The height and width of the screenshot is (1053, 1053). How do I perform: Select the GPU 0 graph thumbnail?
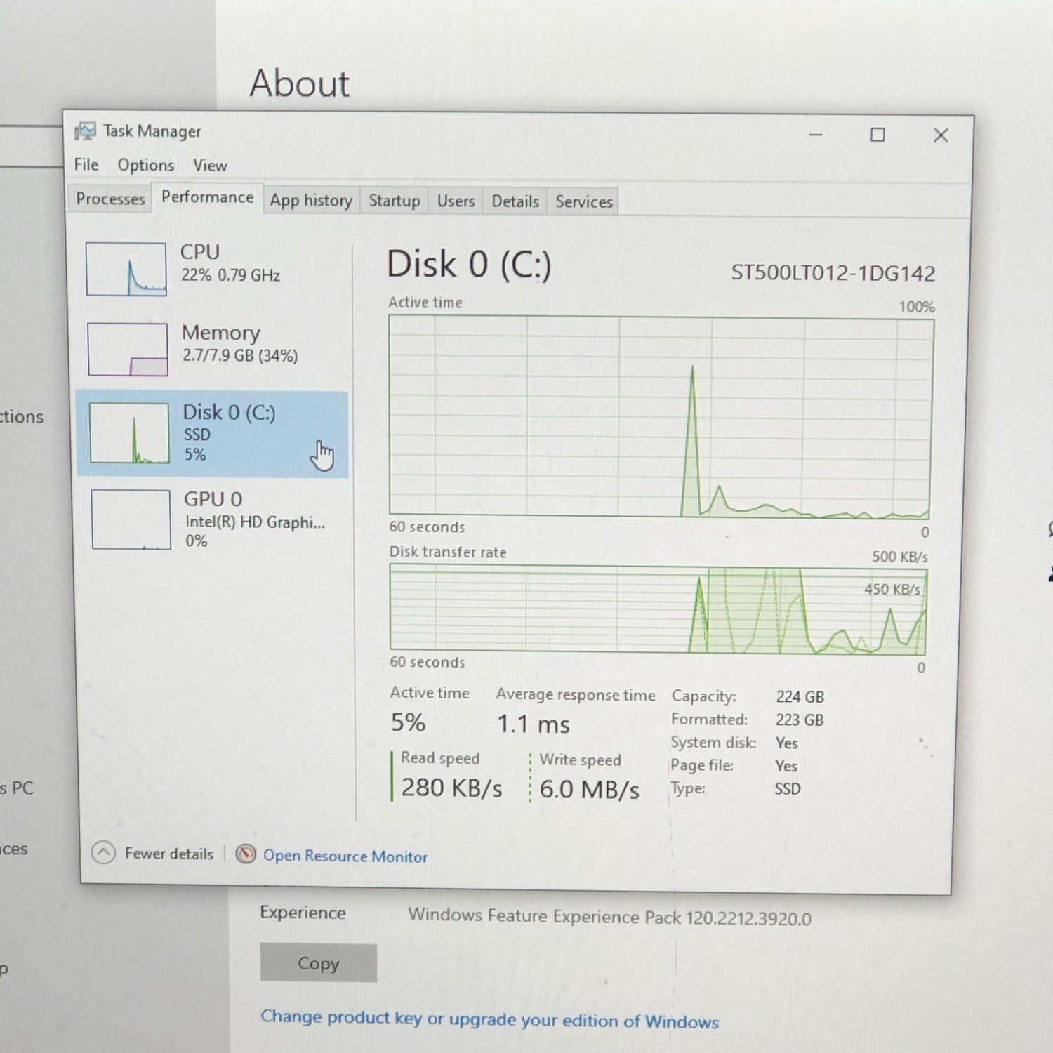click(x=131, y=519)
